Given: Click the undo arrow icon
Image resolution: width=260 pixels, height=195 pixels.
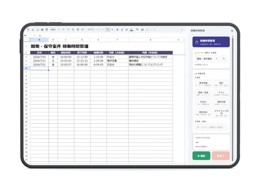Looking at the screenshot, I should [33, 30].
